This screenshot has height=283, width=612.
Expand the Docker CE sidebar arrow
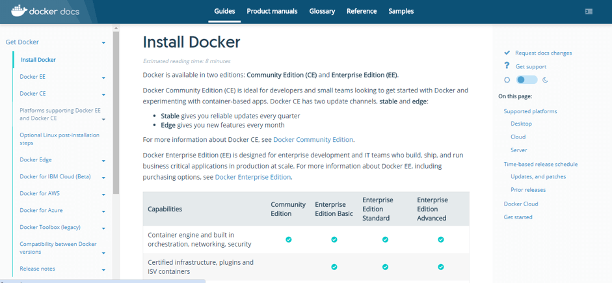(x=103, y=94)
